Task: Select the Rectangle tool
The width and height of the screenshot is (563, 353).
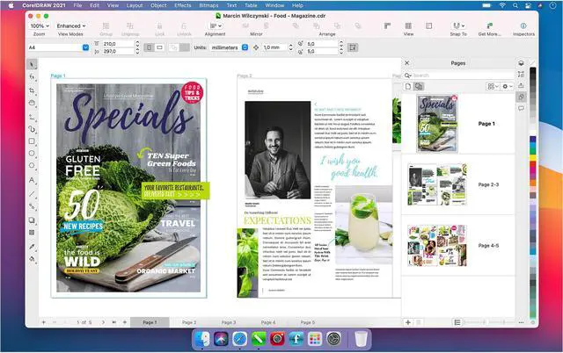Action: point(32,141)
